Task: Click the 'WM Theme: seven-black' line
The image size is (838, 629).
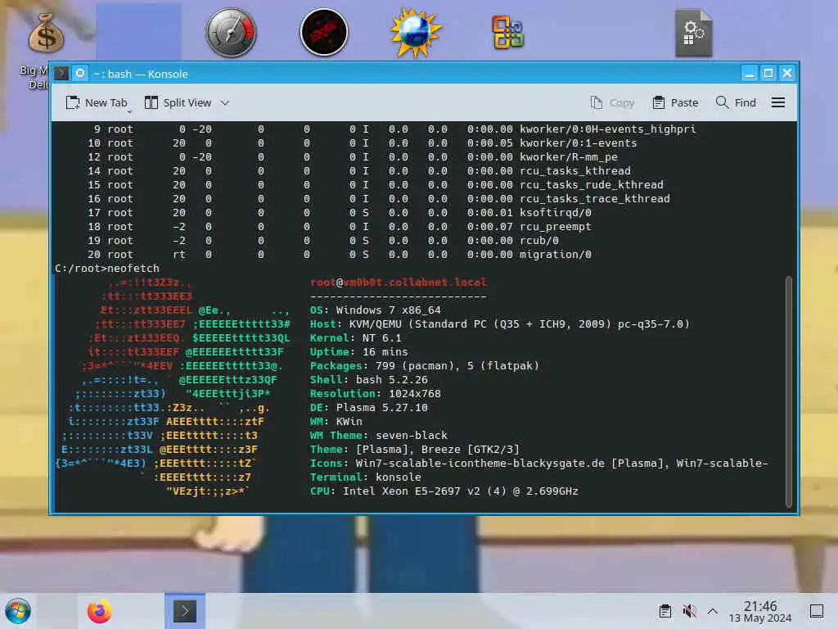Action: coord(378,436)
